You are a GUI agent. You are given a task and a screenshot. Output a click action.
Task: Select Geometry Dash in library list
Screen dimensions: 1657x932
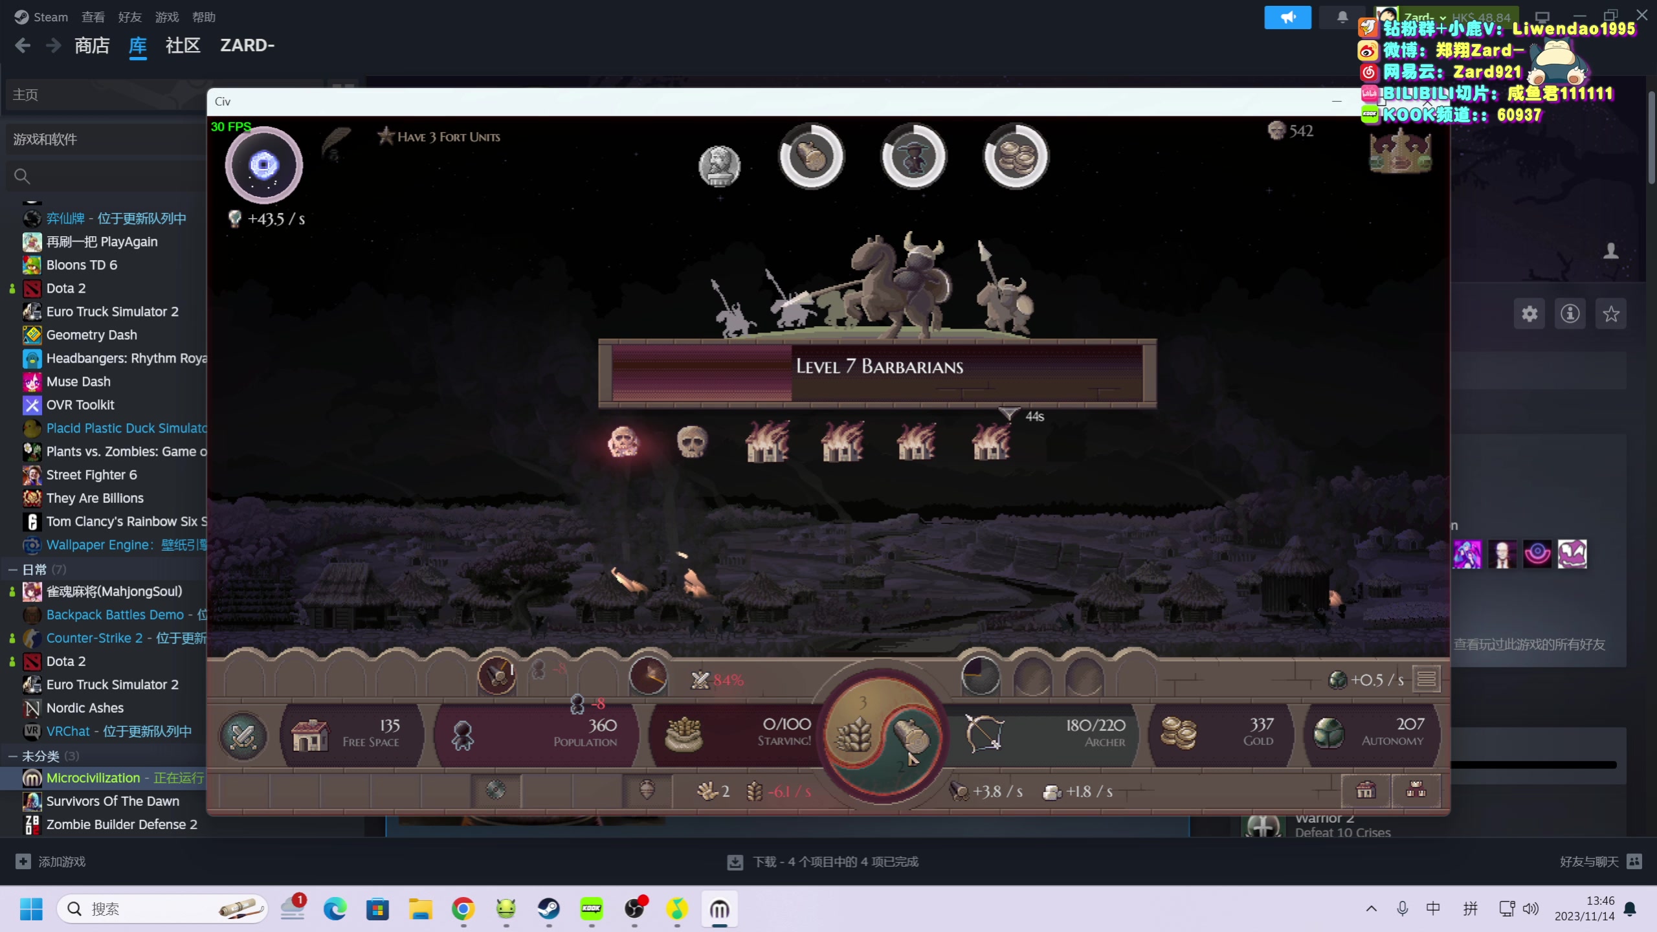91,335
